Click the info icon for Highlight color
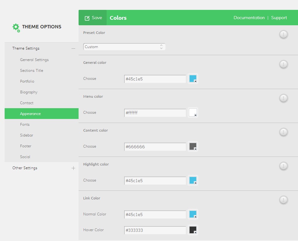 click(x=284, y=166)
